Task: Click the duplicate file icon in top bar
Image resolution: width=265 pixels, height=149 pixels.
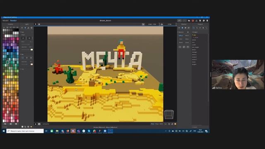Action: point(204,21)
